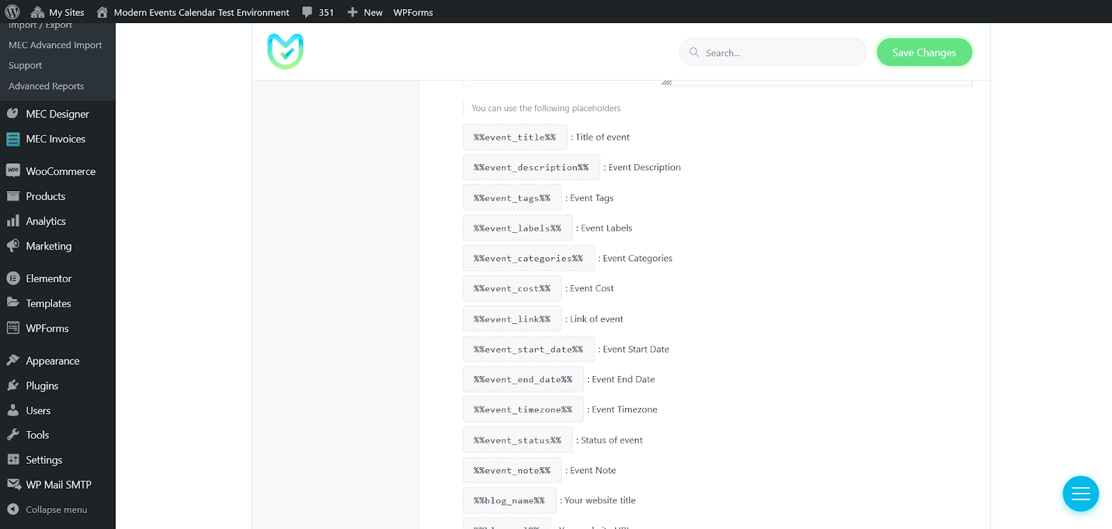The height and width of the screenshot is (529, 1112).
Task: Click the MEC logo in the header
Action: tap(286, 51)
